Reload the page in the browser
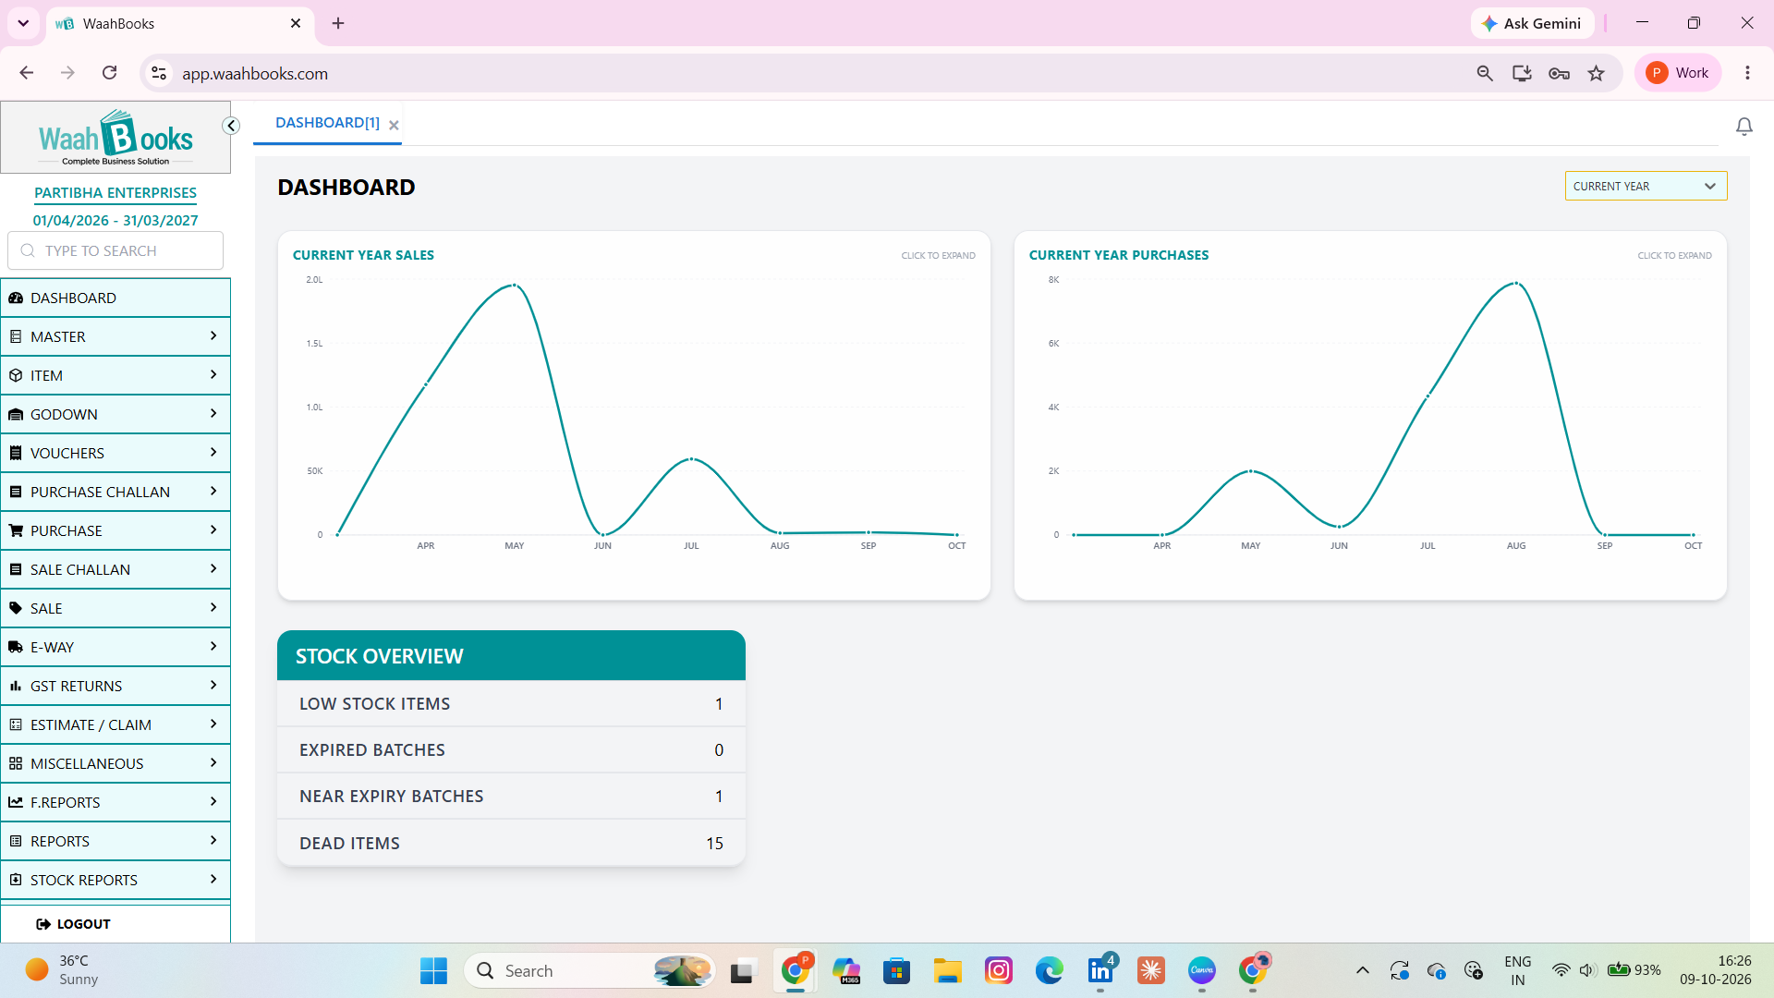Viewport: 1774px width, 998px height. [109, 73]
